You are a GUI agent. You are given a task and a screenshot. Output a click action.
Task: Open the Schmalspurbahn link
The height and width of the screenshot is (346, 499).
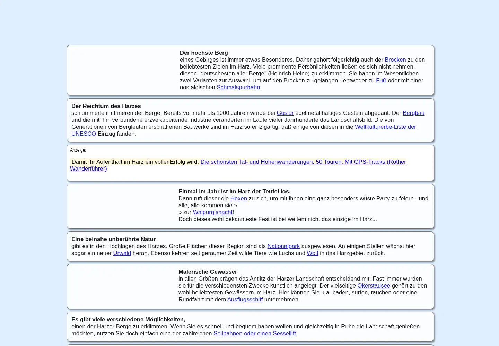point(238,87)
